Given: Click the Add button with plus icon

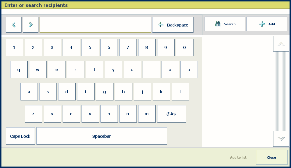Looking at the screenshot, I should point(267,24).
